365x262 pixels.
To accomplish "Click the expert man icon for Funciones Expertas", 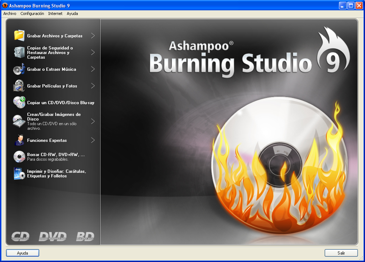I will coord(19,140).
